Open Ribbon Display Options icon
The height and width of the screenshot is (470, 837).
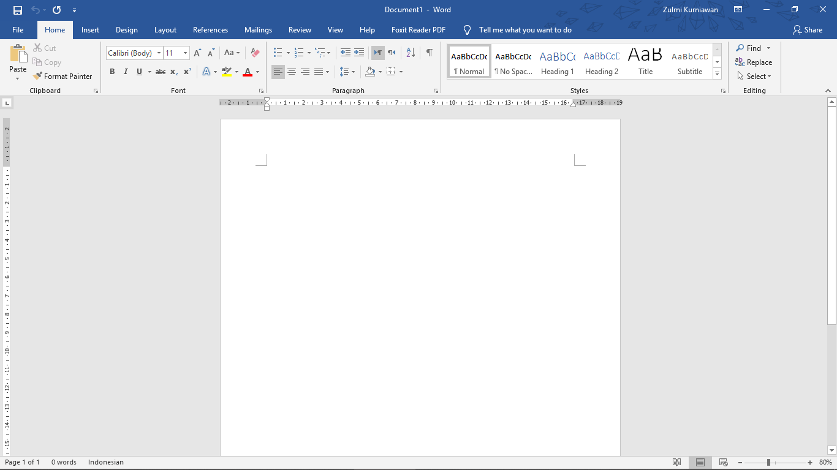[x=738, y=10]
